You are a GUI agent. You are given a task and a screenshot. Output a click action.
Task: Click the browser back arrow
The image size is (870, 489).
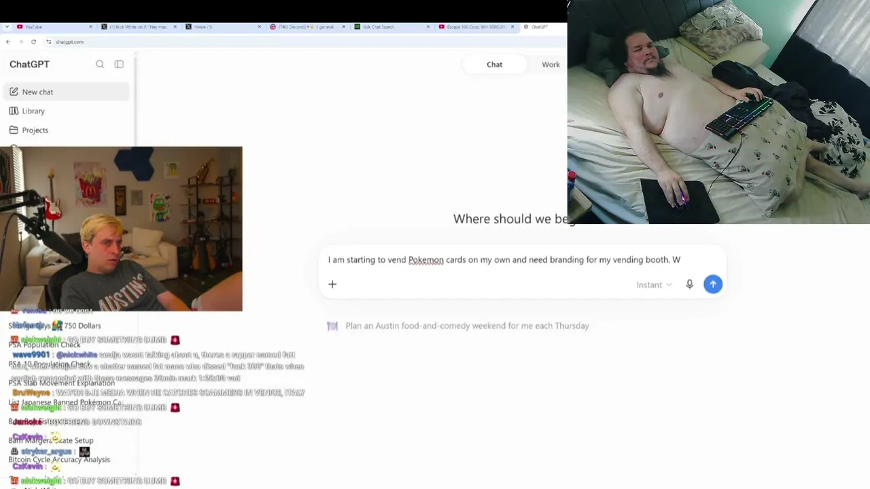[8, 41]
